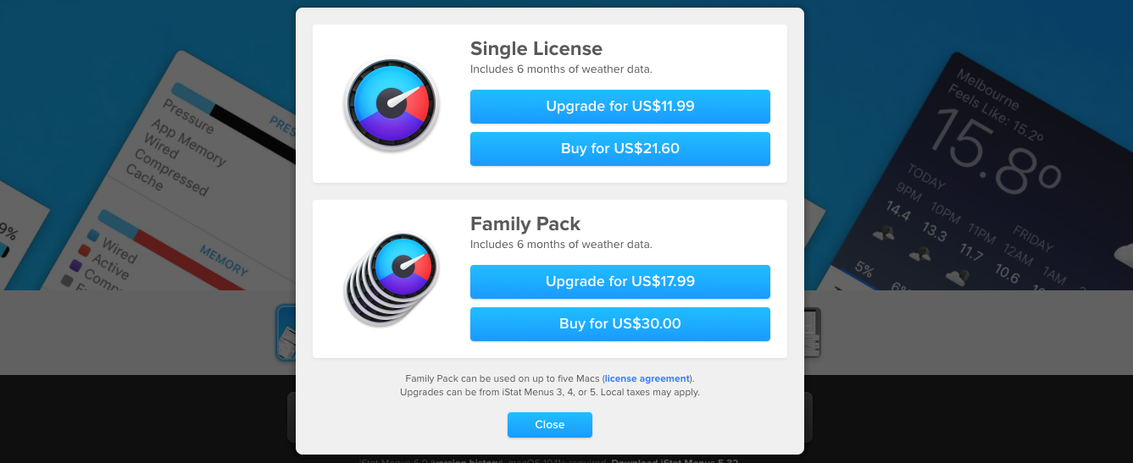Upgrade Single License for US$11.99
This screenshot has width=1133, height=463.
click(x=620, y=107)
